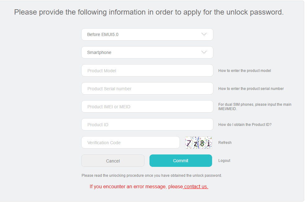
Task: Open How do I obtain the Product ID help
Action: (x=245, y=125)
